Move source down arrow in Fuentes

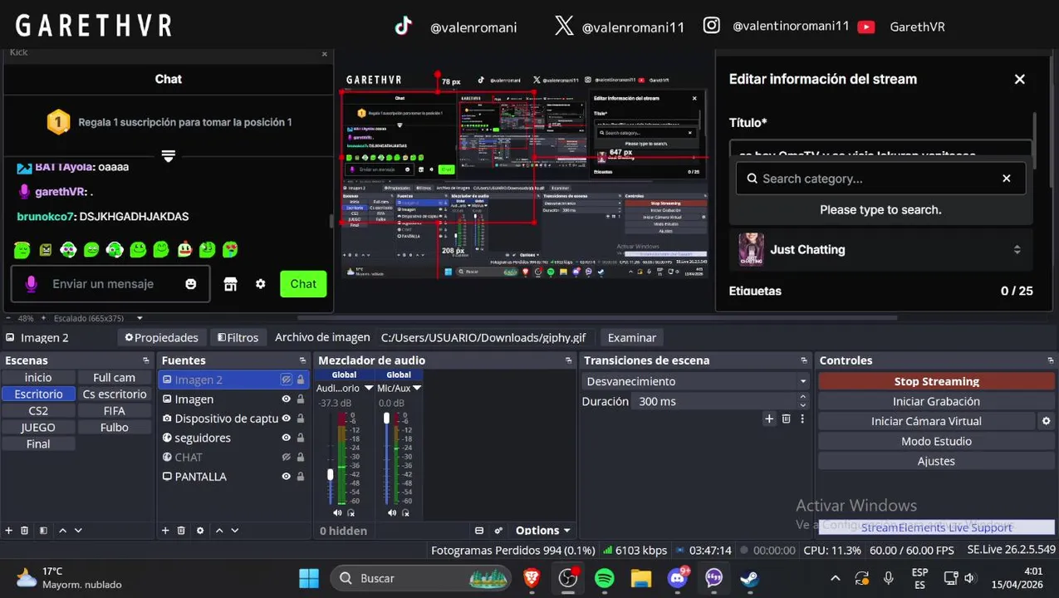pos(235,530)
